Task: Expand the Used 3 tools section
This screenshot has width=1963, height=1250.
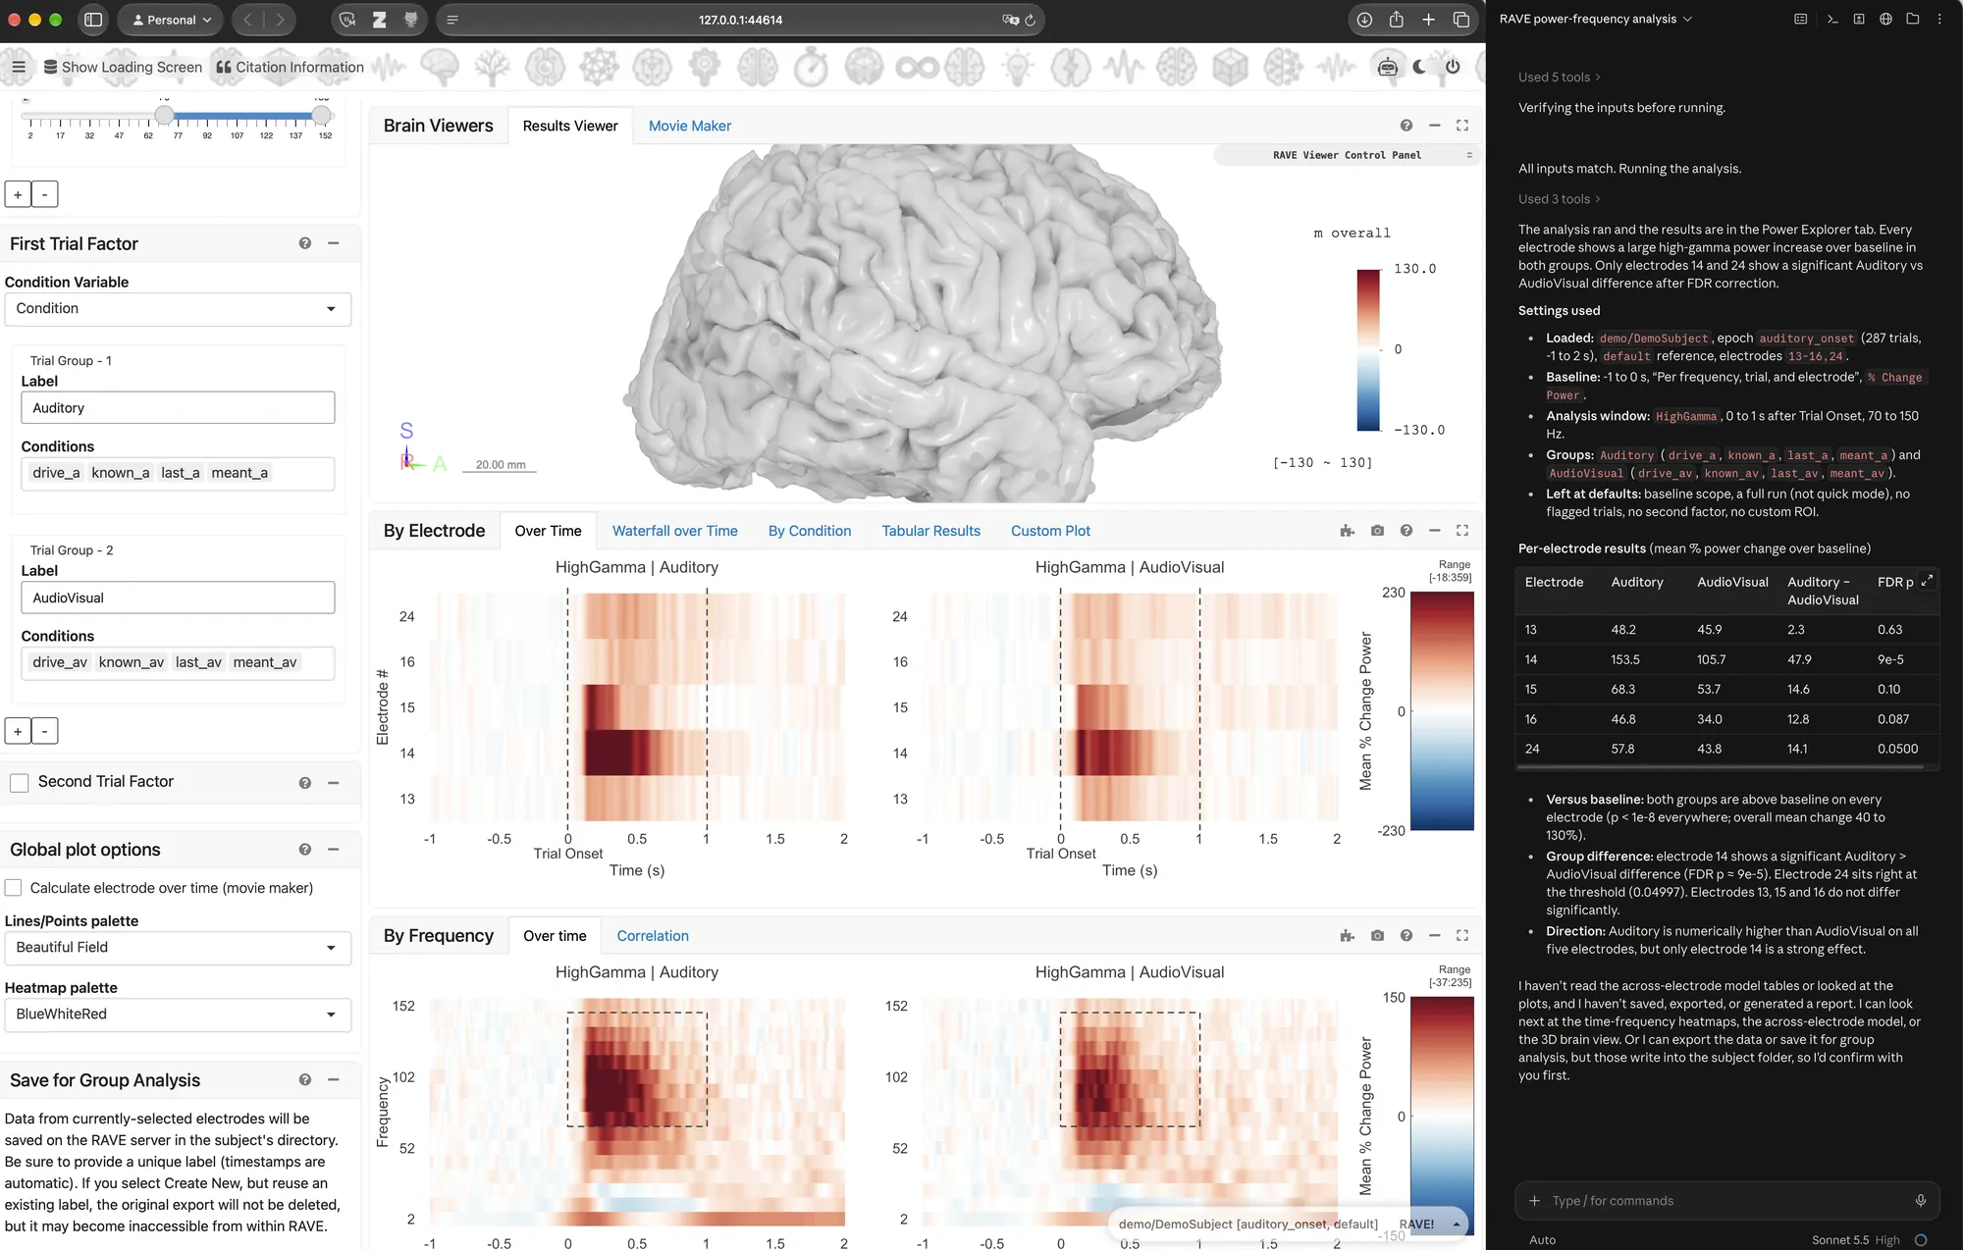Action: point(1559,199)
